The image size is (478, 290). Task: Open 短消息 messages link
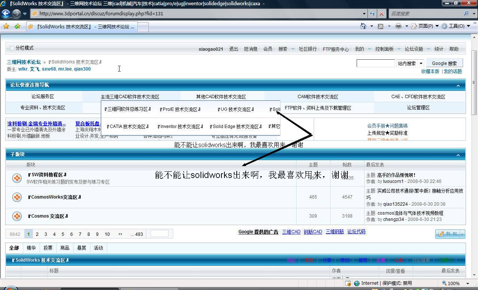point(251,49)
